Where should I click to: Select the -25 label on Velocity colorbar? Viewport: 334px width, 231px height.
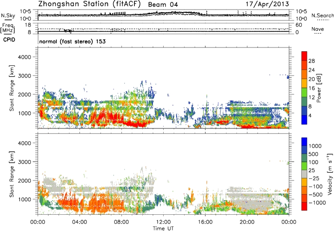click(x=315, y=178)
